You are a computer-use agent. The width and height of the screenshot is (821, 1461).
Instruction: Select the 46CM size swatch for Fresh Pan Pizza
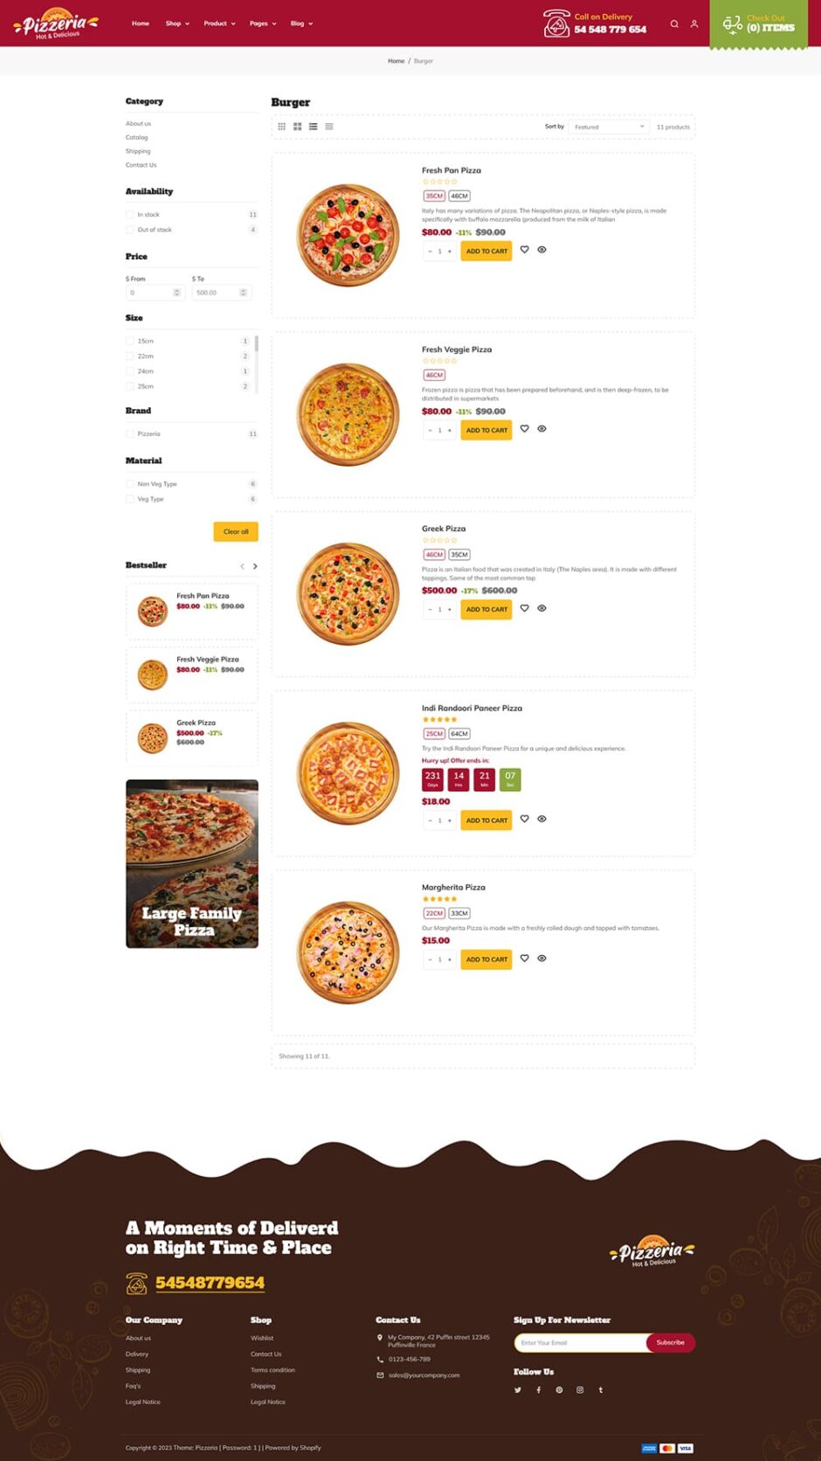tap(459, 196)
